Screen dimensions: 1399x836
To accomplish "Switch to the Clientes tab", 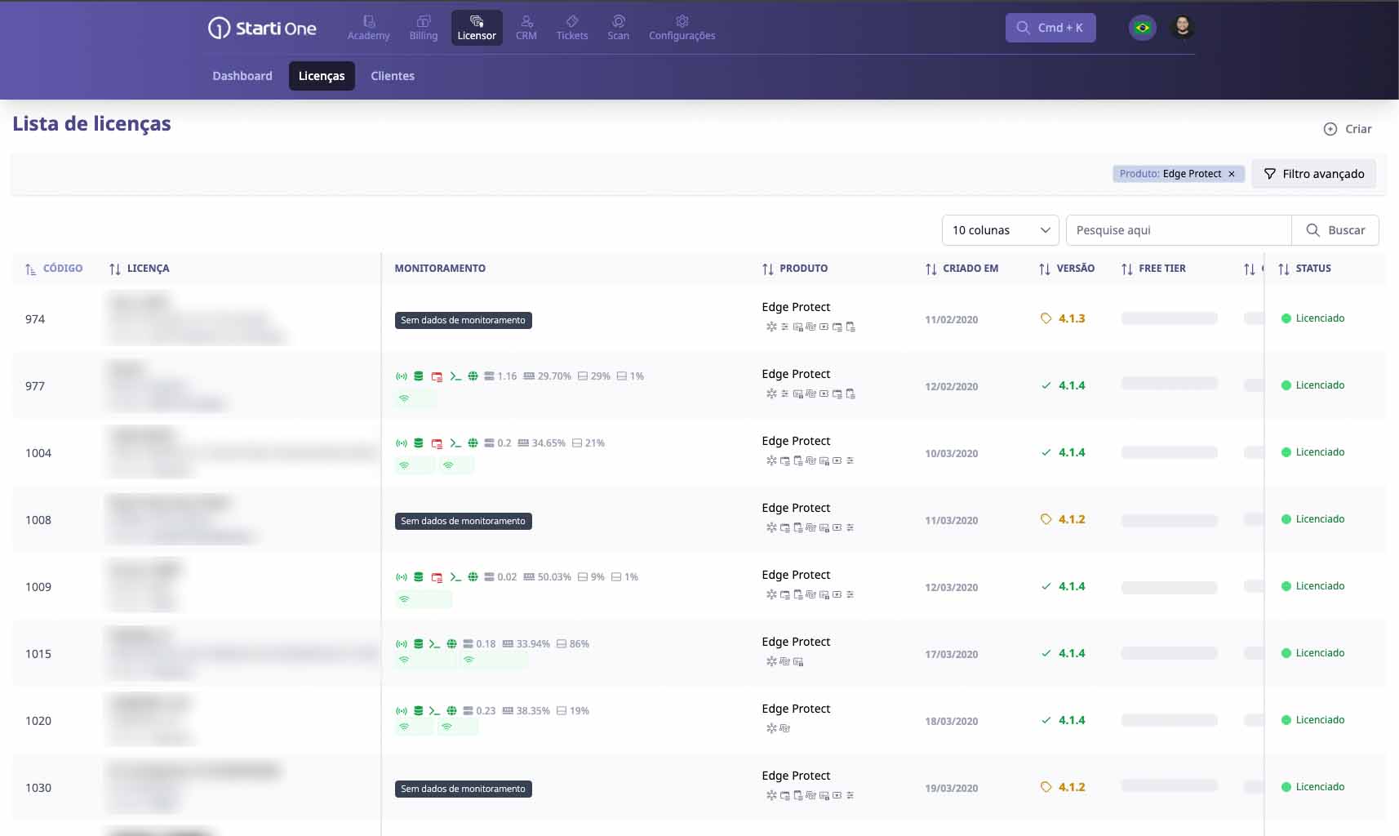I will pos(393,76).
